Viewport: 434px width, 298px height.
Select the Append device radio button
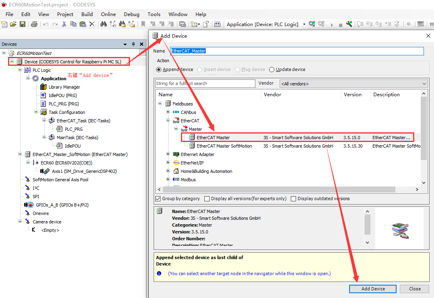pyautogui.click(x=158, y=69)
